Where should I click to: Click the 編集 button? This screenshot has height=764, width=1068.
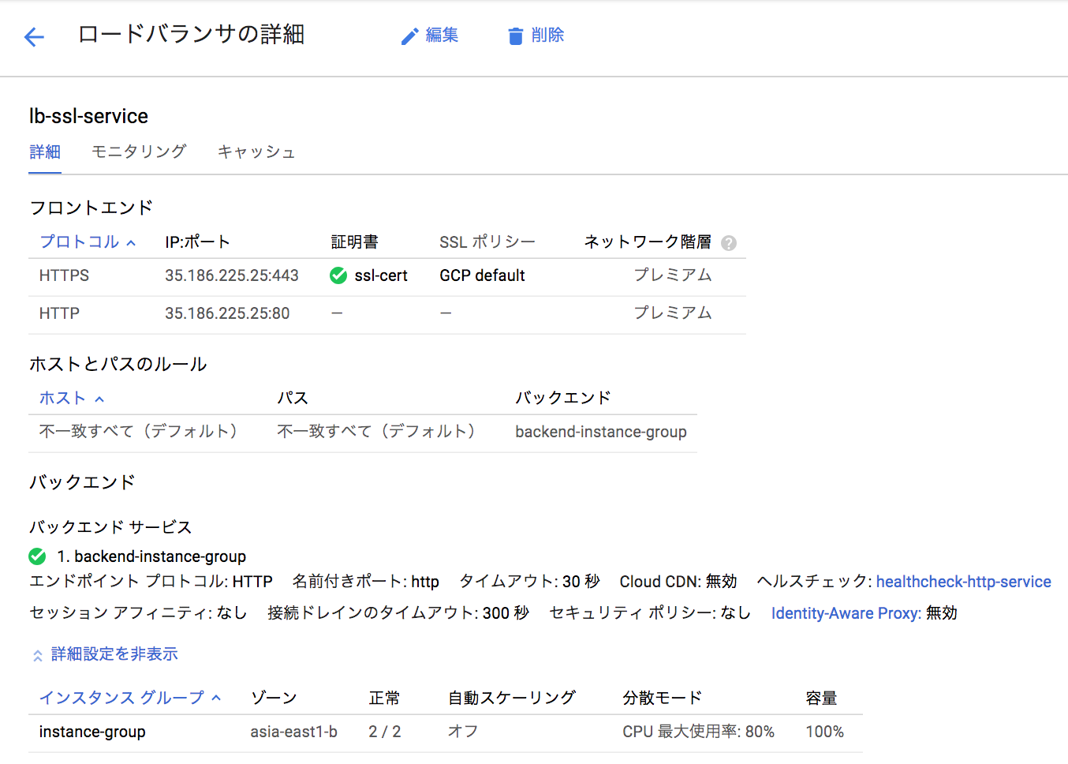(x=430, y=36)
